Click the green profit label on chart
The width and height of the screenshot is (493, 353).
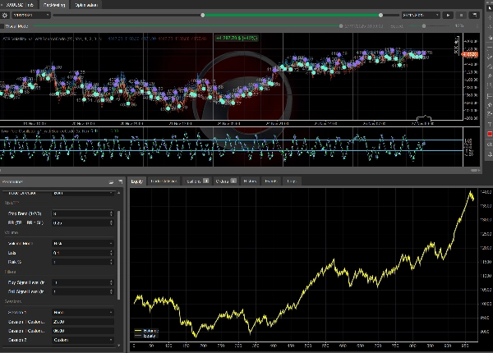[x=237, y=38]
